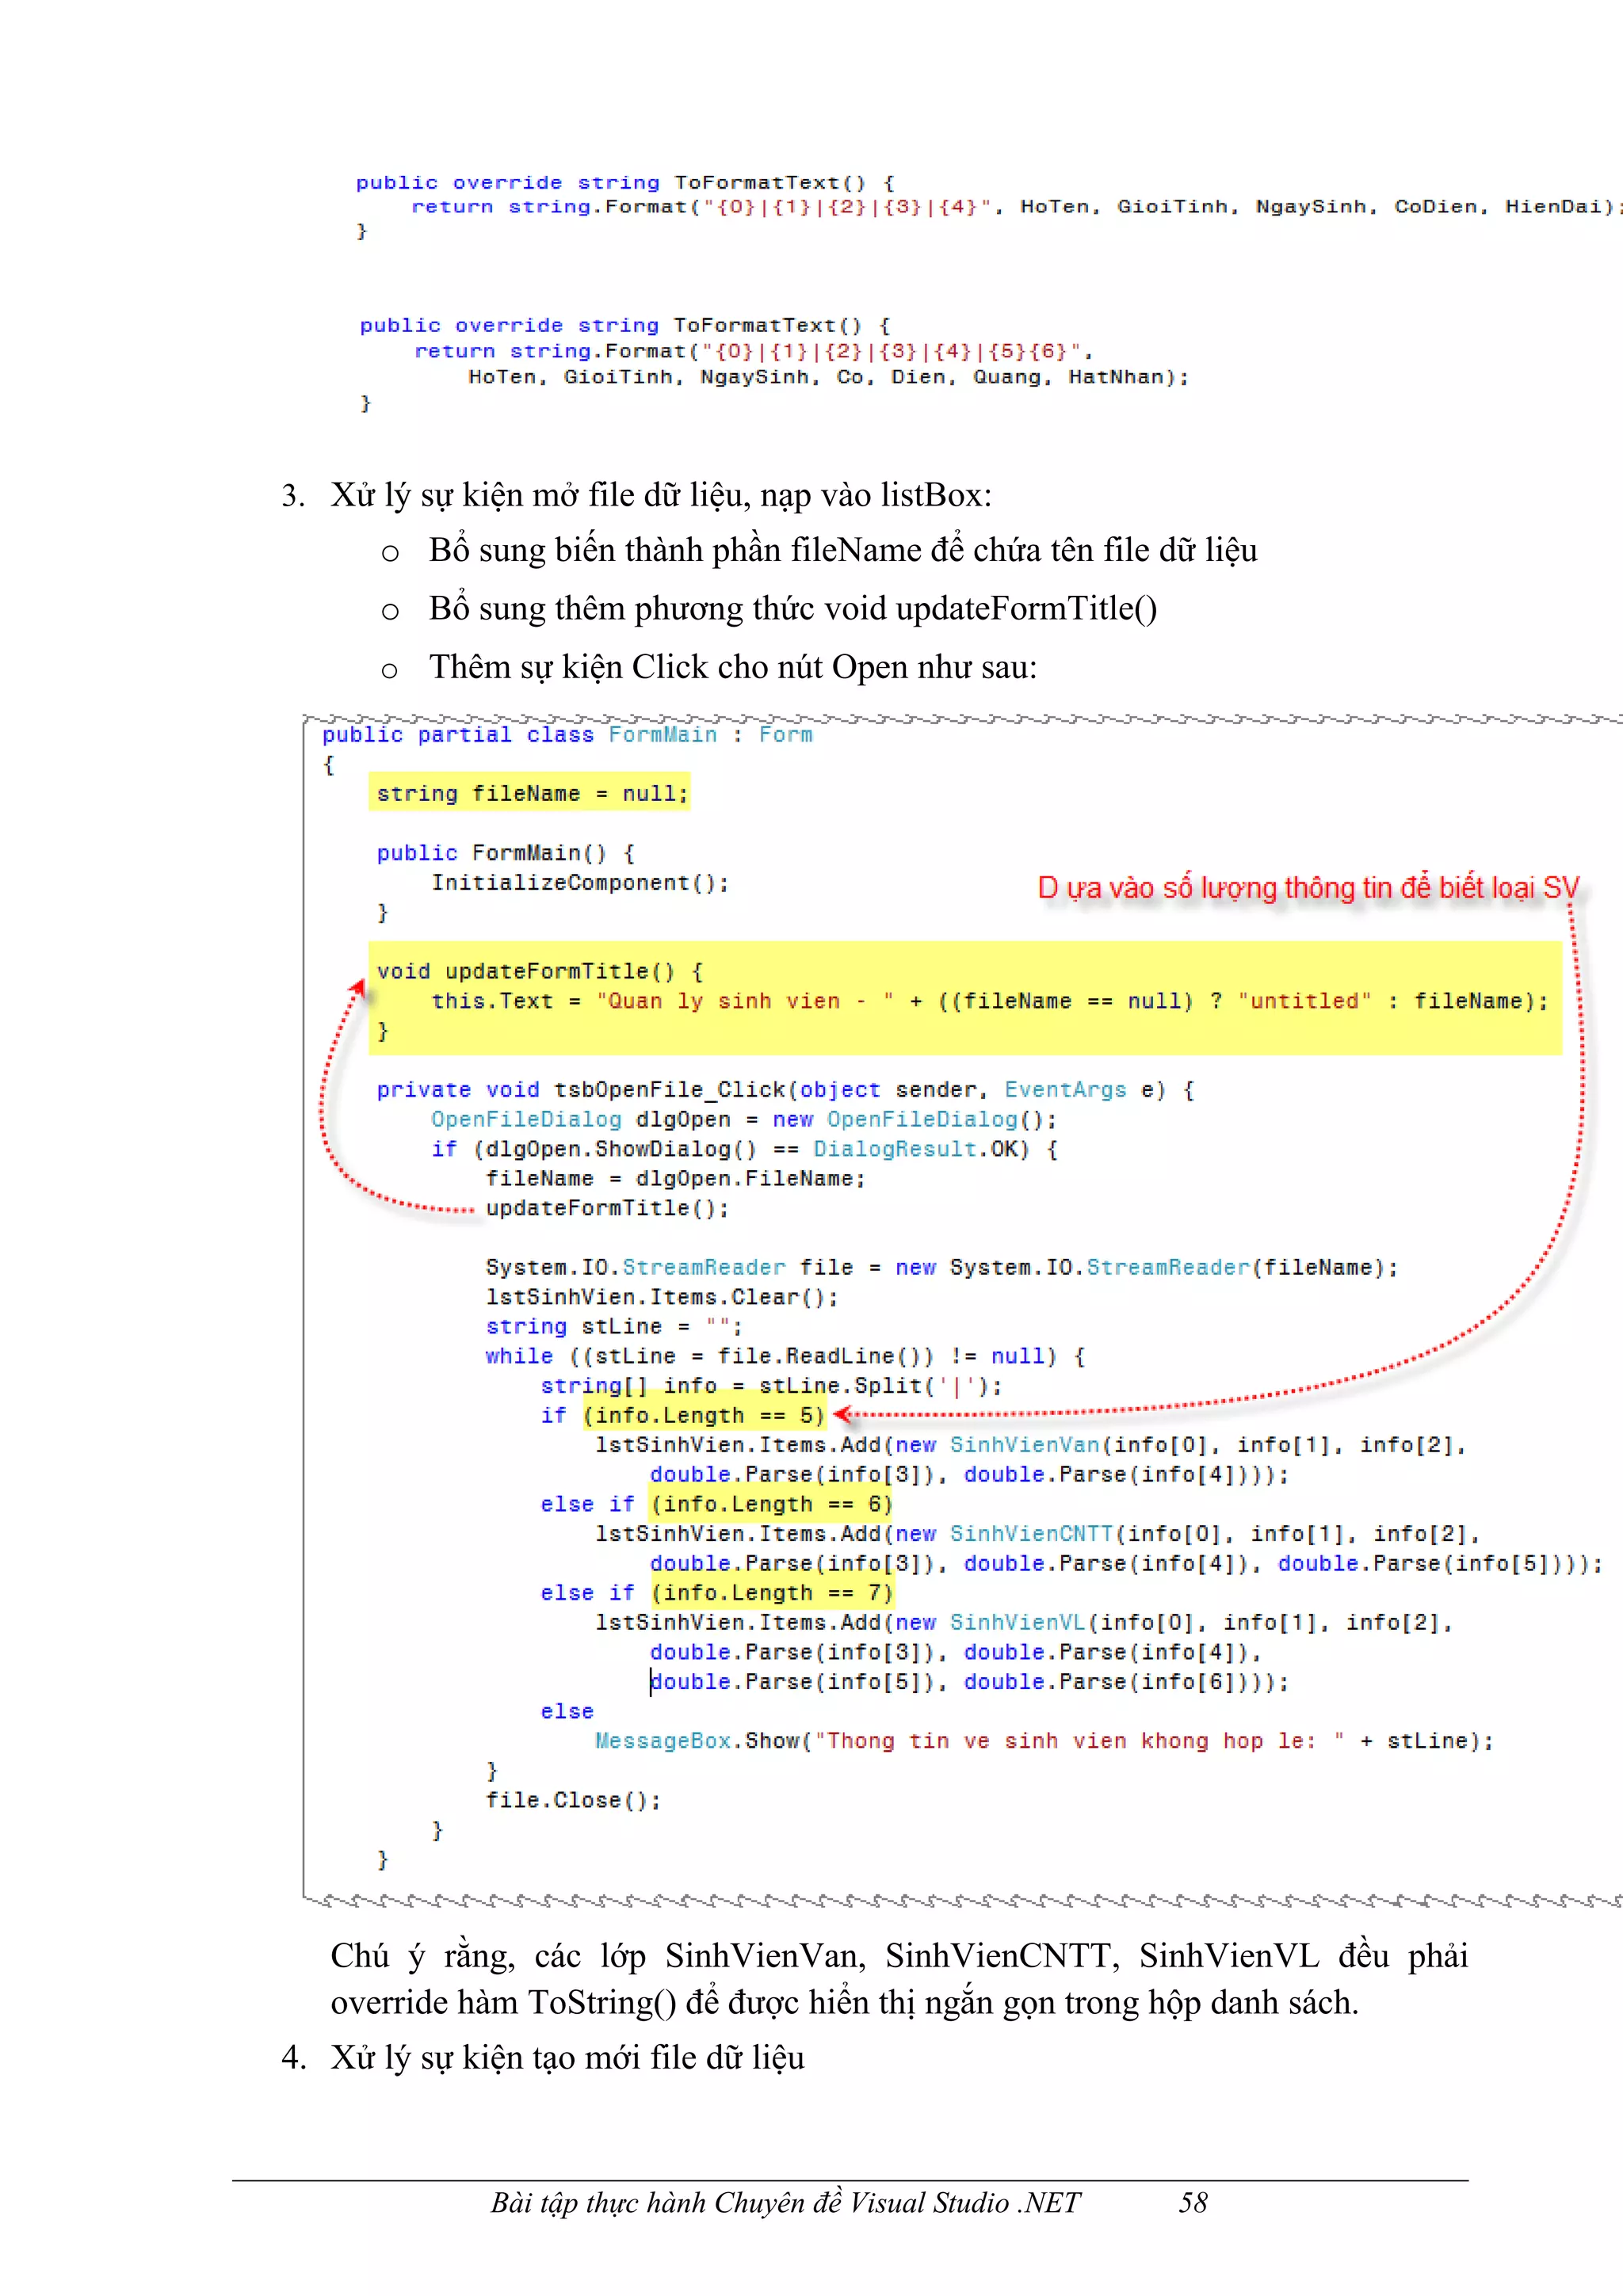Viewport: 1623px width, 2296px height.
Task: Click bullet mentioning void updateFormTitle()
Action: [792, 609]
